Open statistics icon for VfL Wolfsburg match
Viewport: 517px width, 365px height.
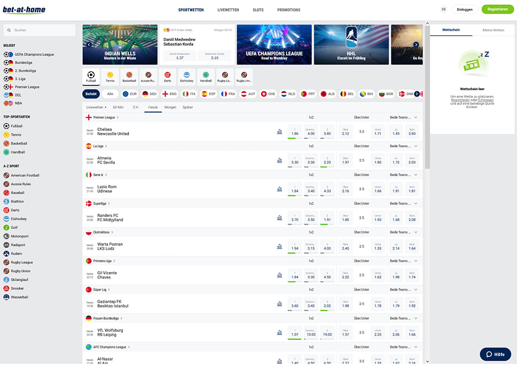point(280,332)
